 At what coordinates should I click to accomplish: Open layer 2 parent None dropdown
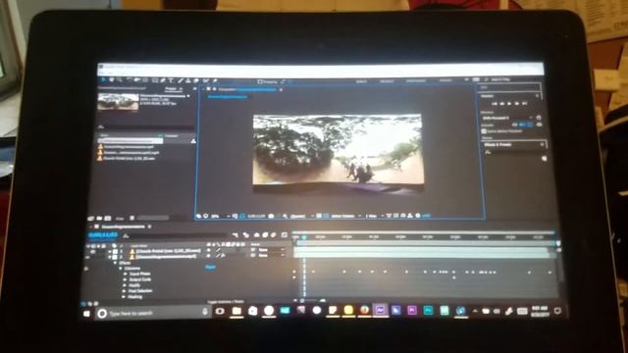(271, 255)
